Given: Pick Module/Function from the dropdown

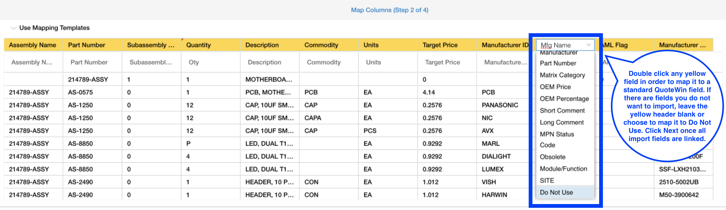Looking at the screenshot, I should pyautogui.click(x=563, y=169).
